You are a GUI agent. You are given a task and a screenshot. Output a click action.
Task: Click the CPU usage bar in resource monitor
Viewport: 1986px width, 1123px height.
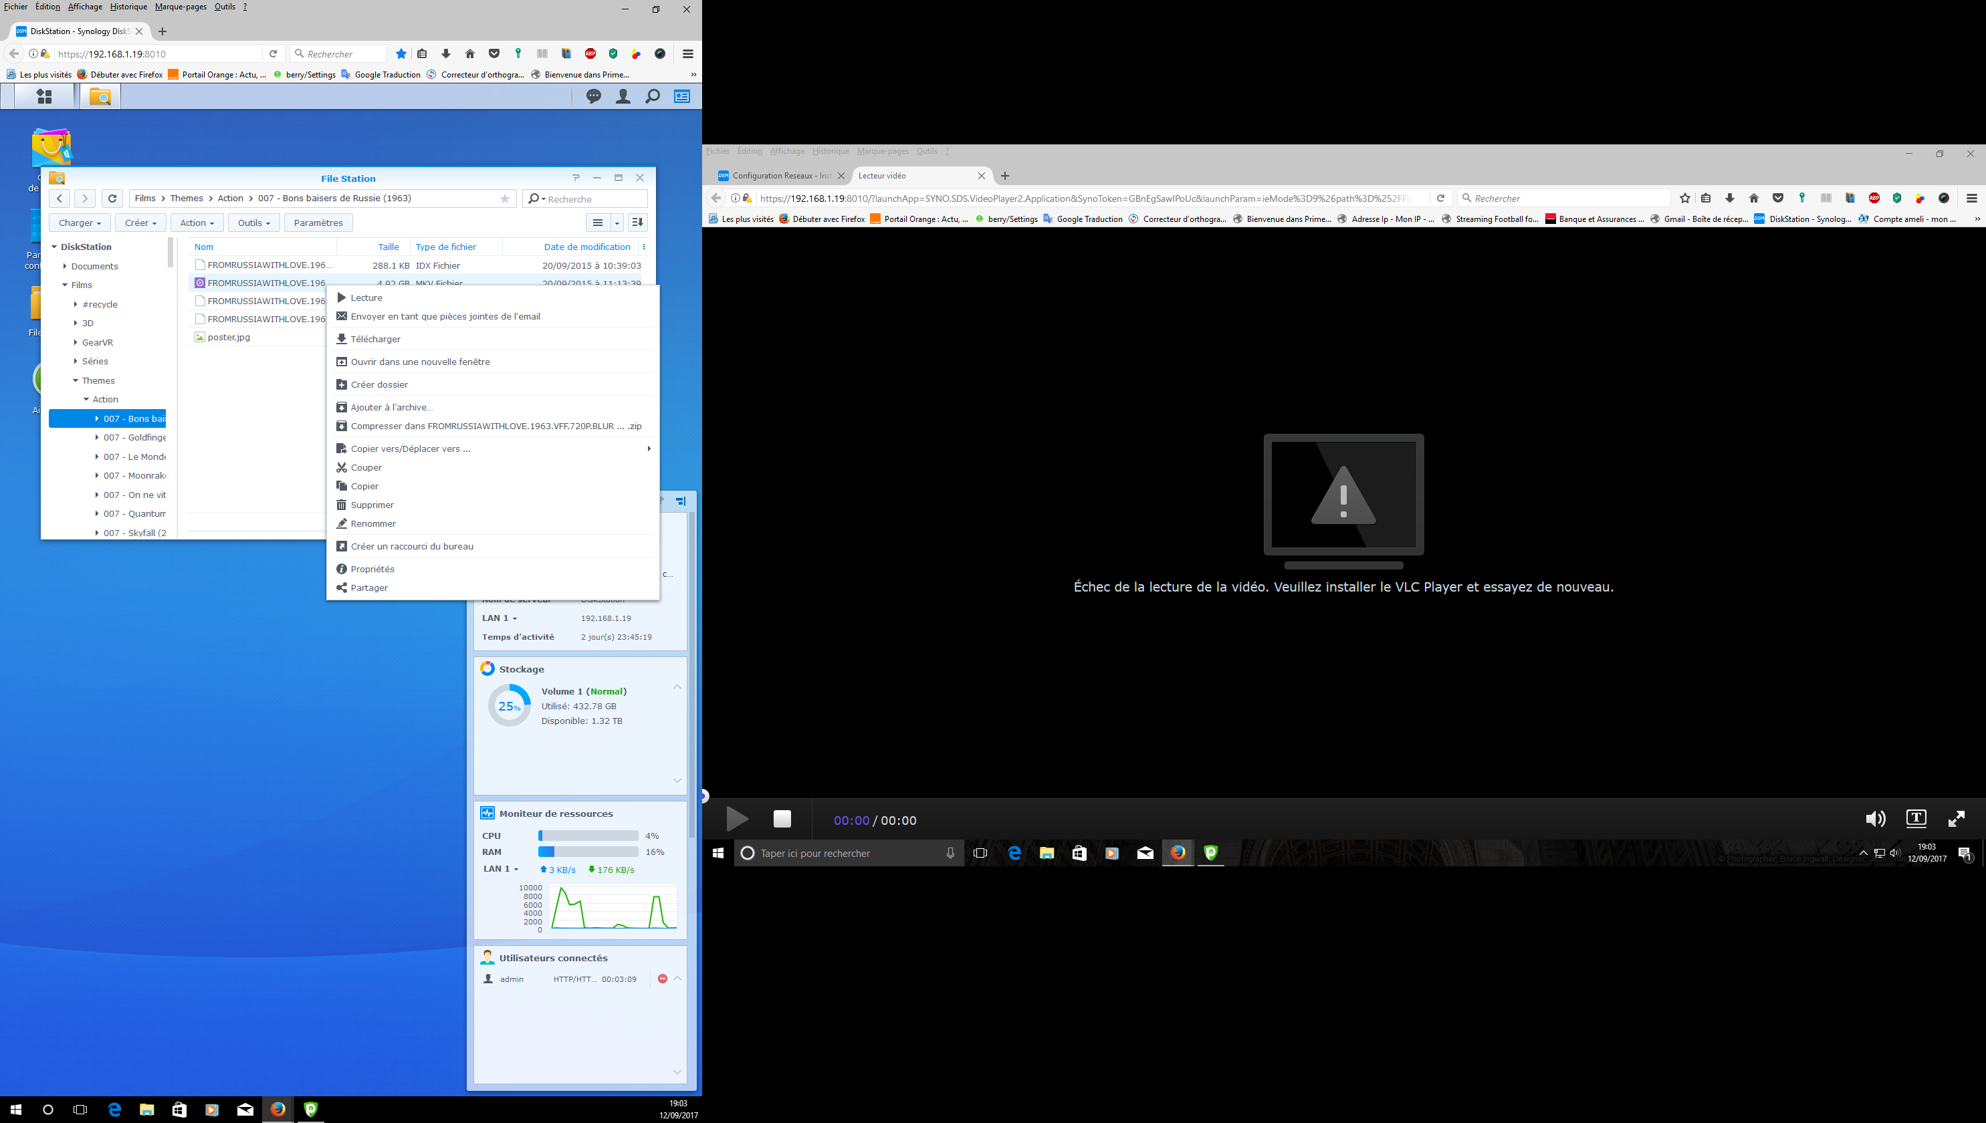587,836
